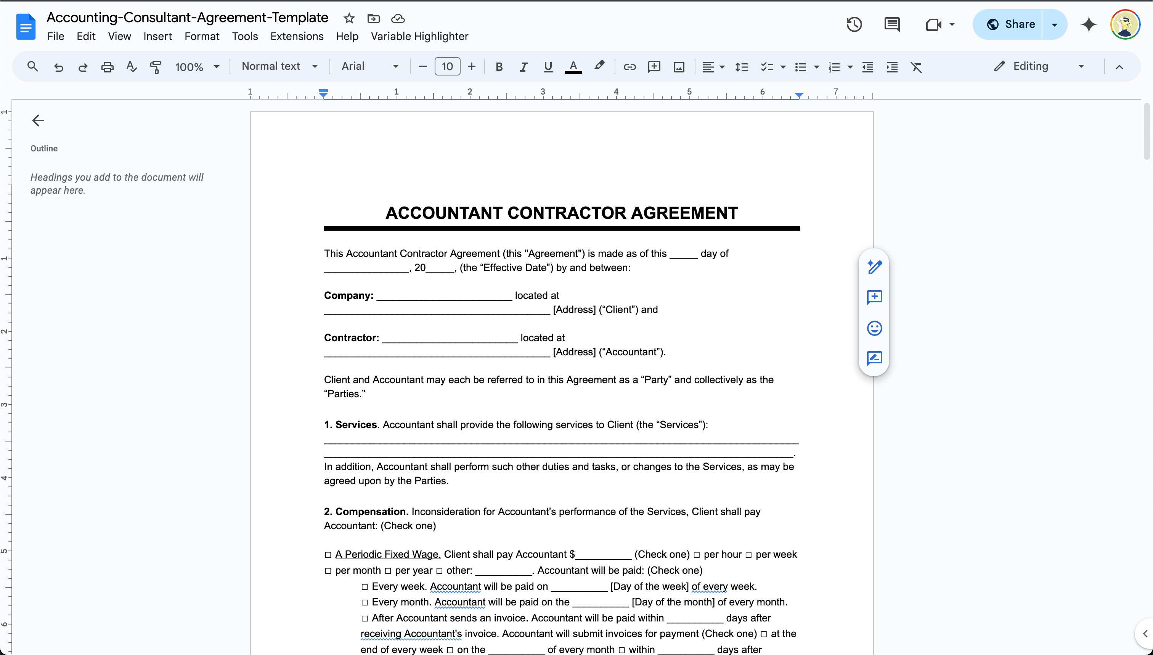This screenshot has width=1153, height=655.
Task: Decrease the paragraph indent
Action: coord(868,67)
